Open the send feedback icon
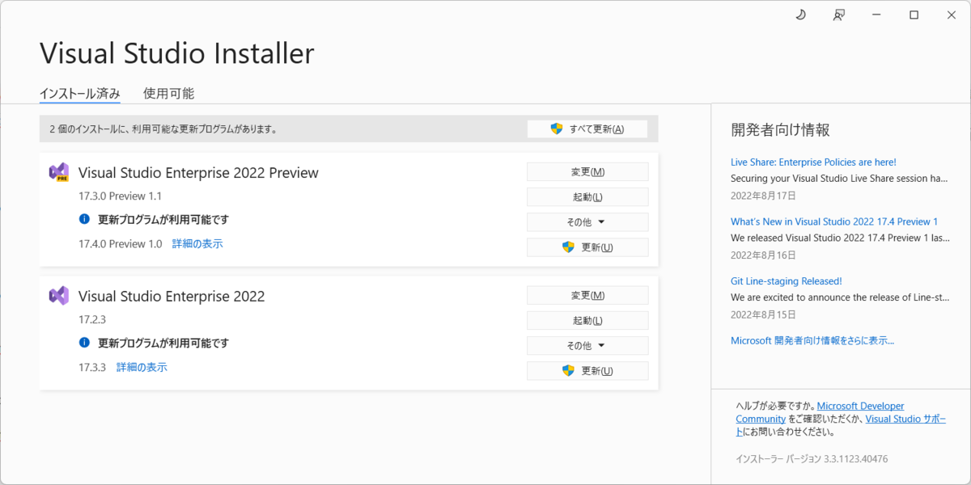 839,15
